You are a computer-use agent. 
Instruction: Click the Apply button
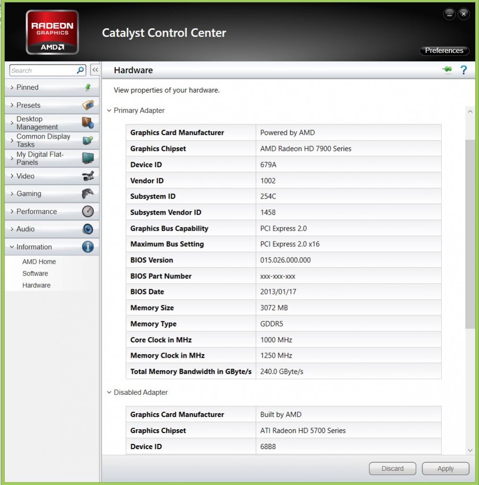point(445,468)
